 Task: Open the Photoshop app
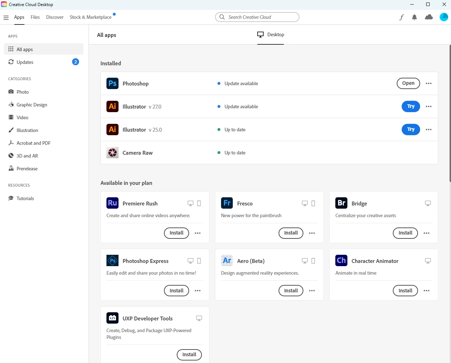tap(408, 83)
